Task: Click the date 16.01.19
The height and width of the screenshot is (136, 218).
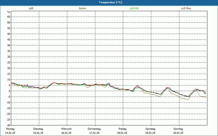Action: 66,133
